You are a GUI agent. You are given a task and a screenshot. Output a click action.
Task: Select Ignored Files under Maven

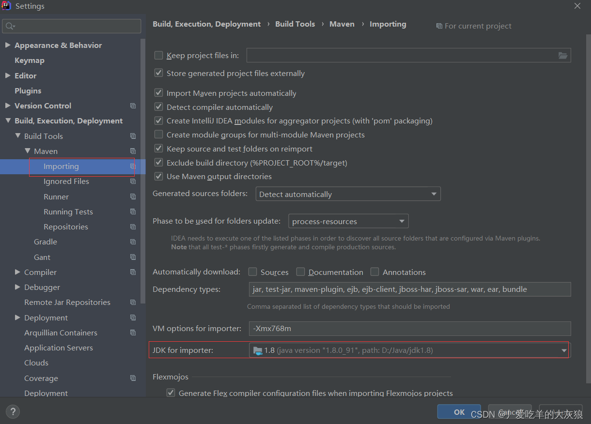(66, 182)
